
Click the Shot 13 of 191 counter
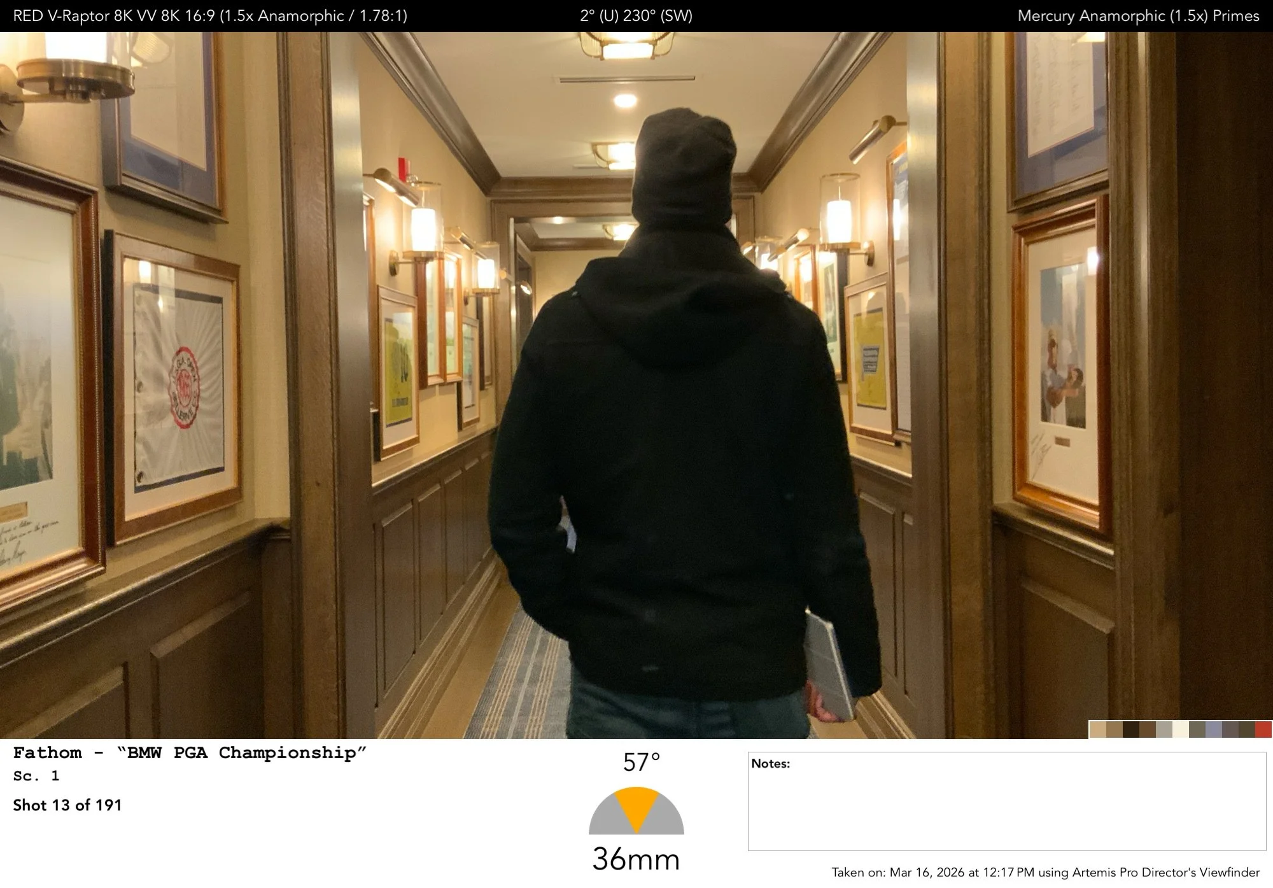67,805
